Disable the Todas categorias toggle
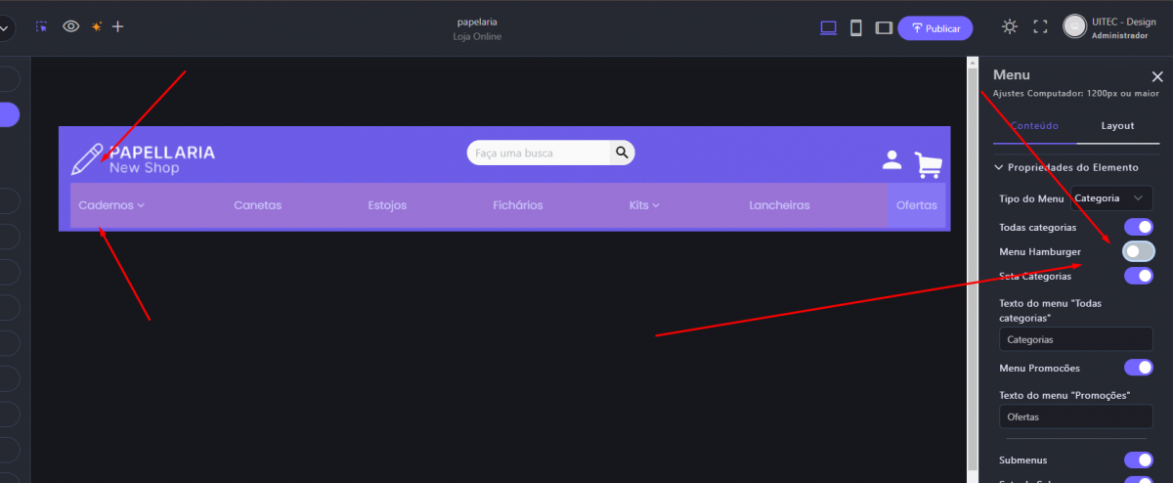This screenshot has width=1173, height=483. pyautogui.click(x=1138, y=227)
